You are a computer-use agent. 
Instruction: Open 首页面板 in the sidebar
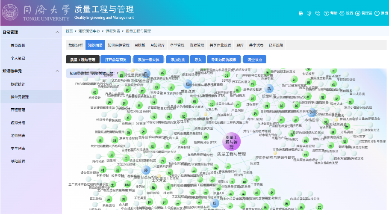click(x=18, y=45)
